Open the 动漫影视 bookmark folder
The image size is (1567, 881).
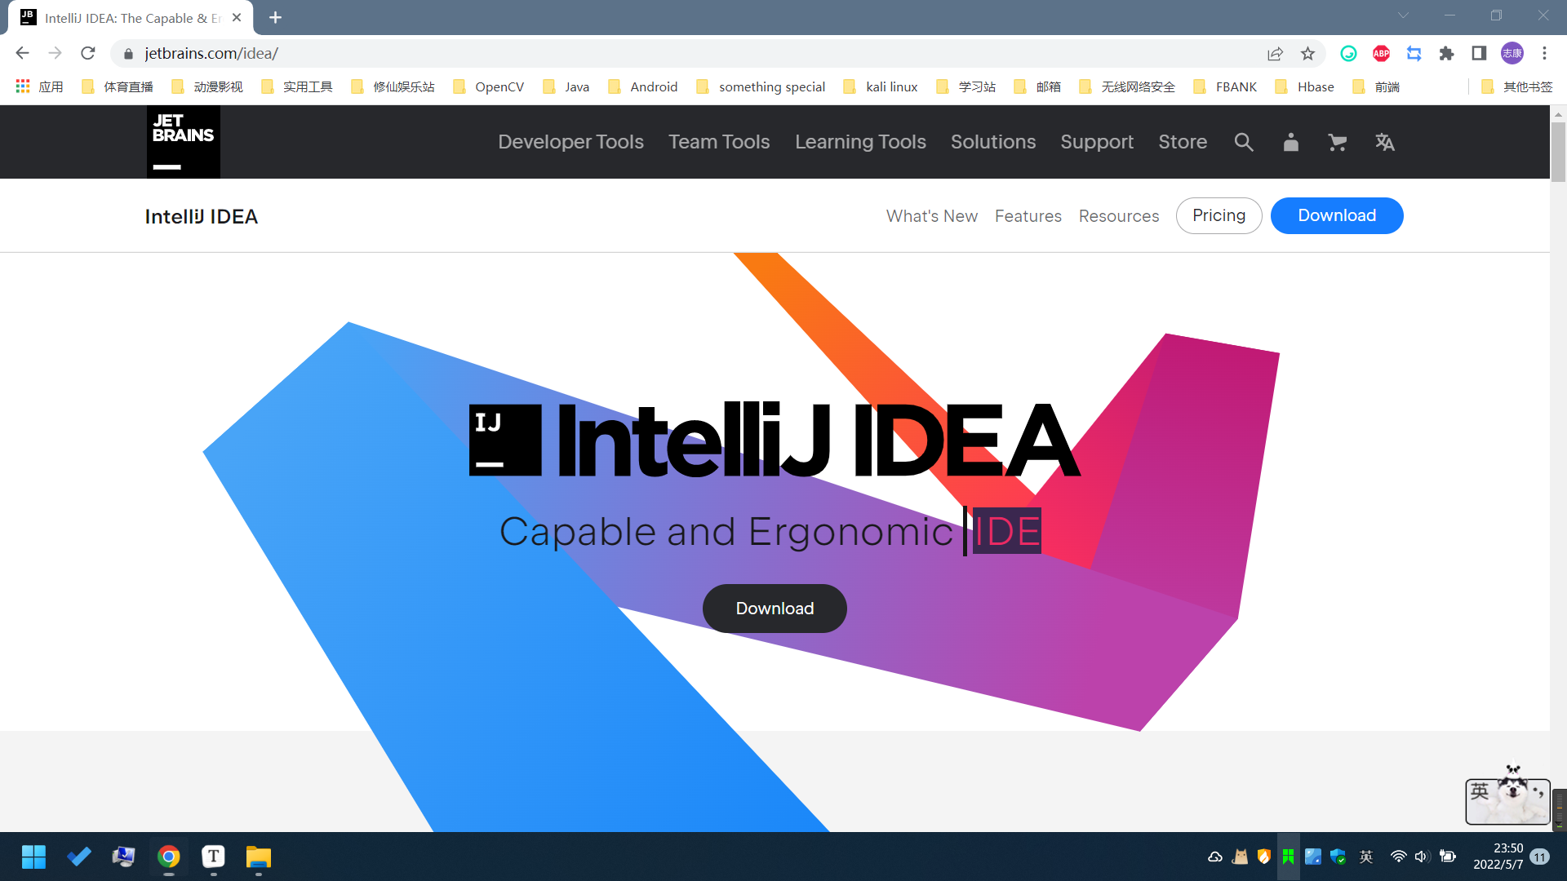click(x=207, y=86)
